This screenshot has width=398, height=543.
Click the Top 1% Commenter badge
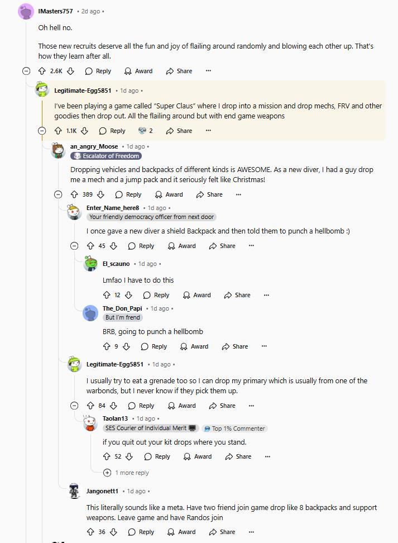point(234,428)
